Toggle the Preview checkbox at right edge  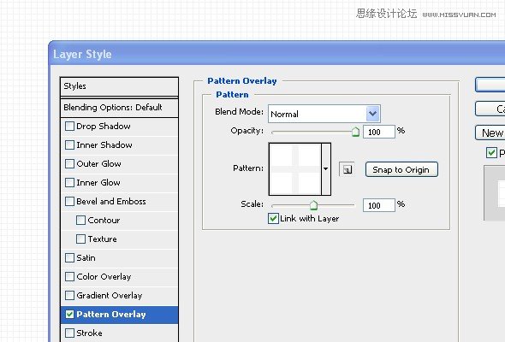pos(491,152)
